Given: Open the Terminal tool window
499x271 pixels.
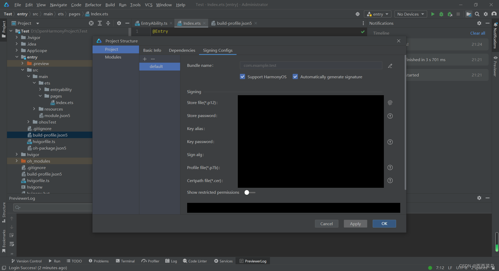Looking at the screenshot, I should (125, 261).
